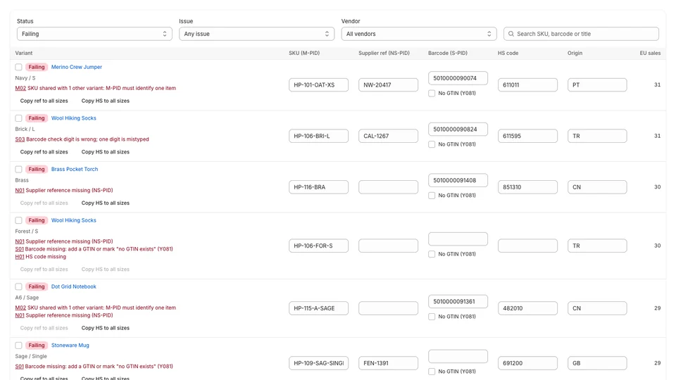This screenshot has height=380, width=676.
Task: Click the search magnifier icon
Action: pyautogui.click(x=511, y=34)
